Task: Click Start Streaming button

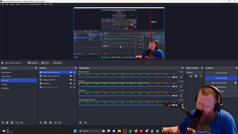Action: [221, 73]
